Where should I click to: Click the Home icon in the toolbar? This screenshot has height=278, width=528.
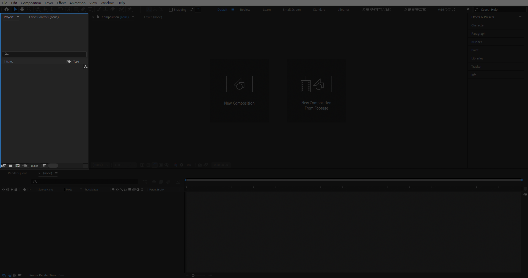pyautogui.click(x=7, y=9)
